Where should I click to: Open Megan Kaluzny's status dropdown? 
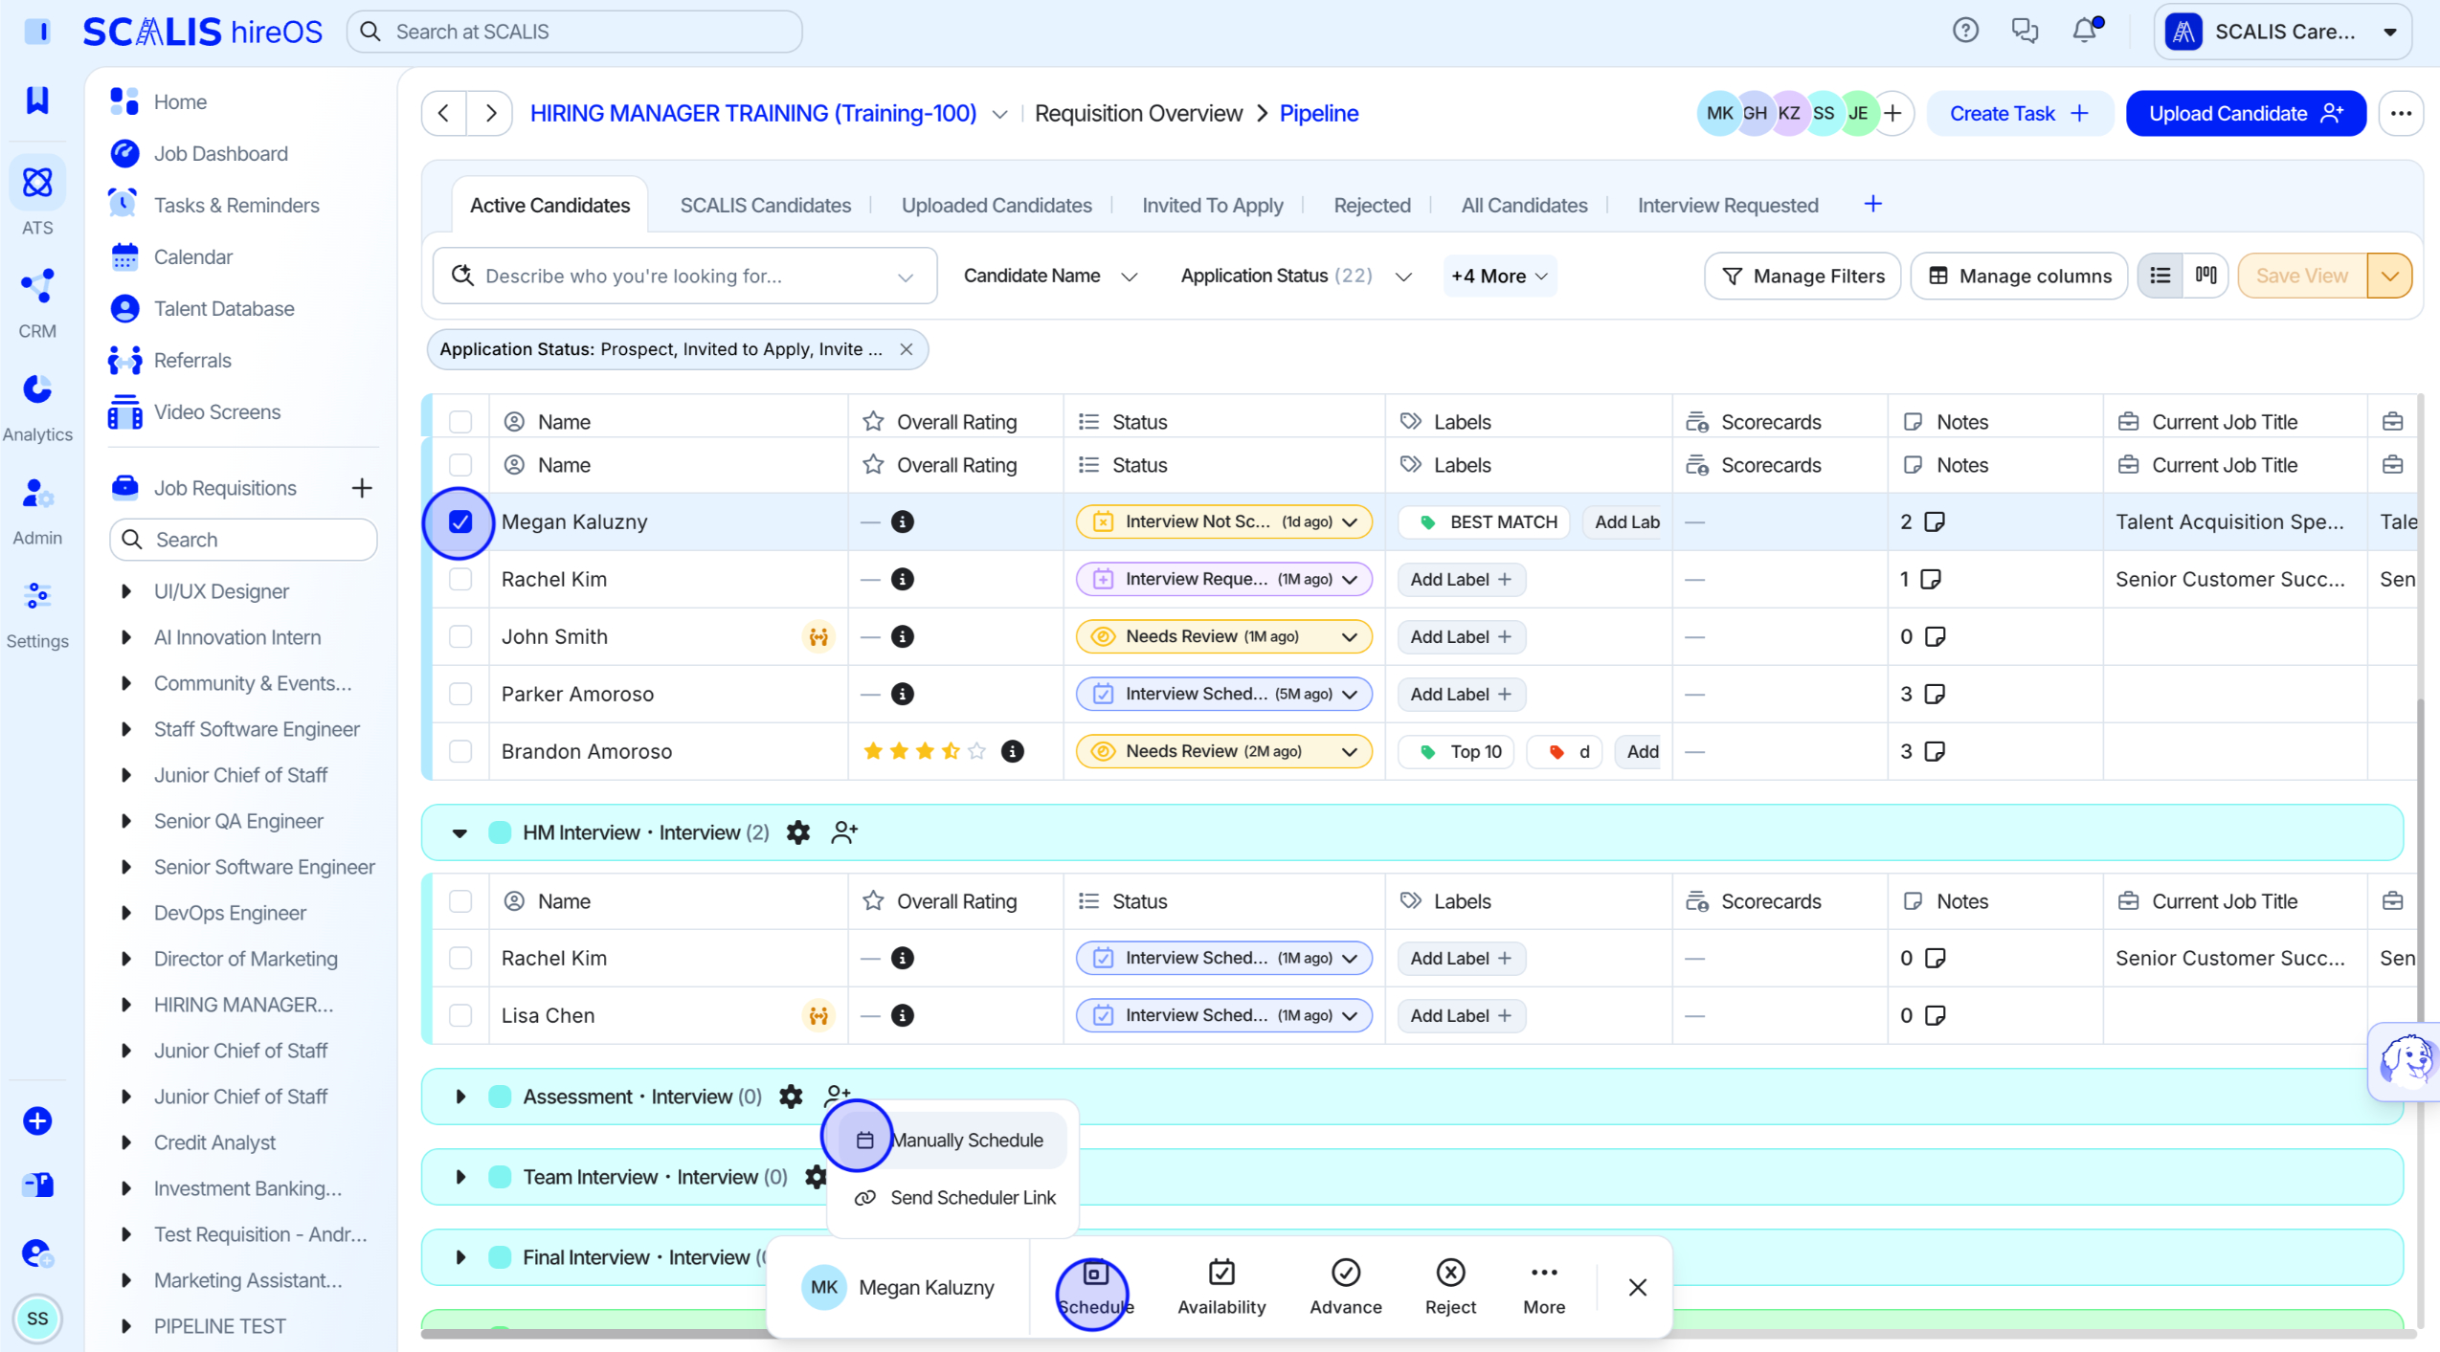click(x=1223, y=521)
